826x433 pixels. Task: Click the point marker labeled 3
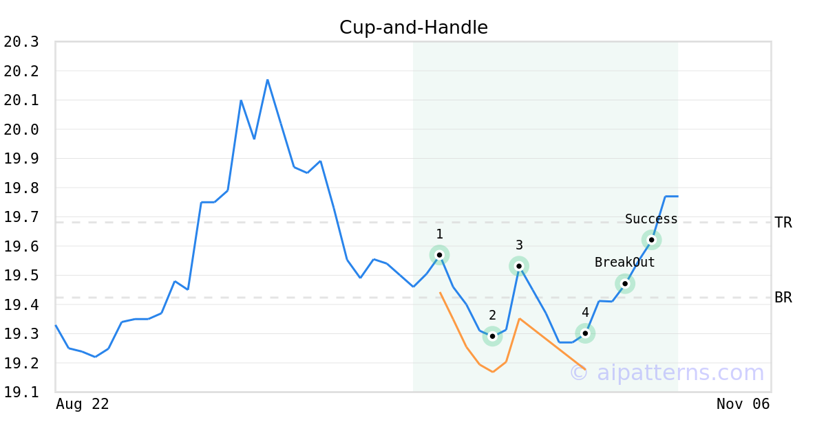[x=519, y=266]
